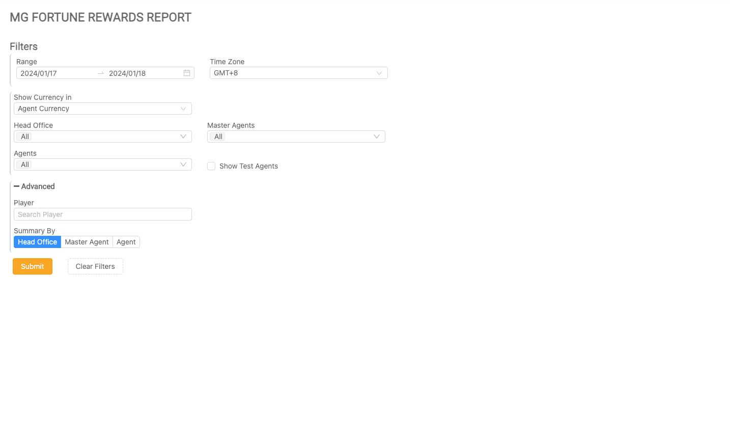Viewport: 730px width, 439px height.
Task: Collapse the Advanced section minus icon
Action: click(17, 186)
